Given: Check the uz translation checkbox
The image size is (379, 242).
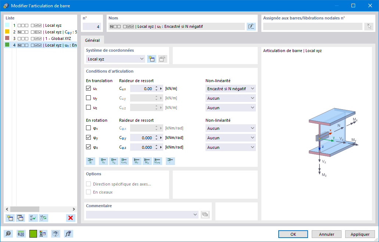Looking at the screenshot, I should pos(89,107).
